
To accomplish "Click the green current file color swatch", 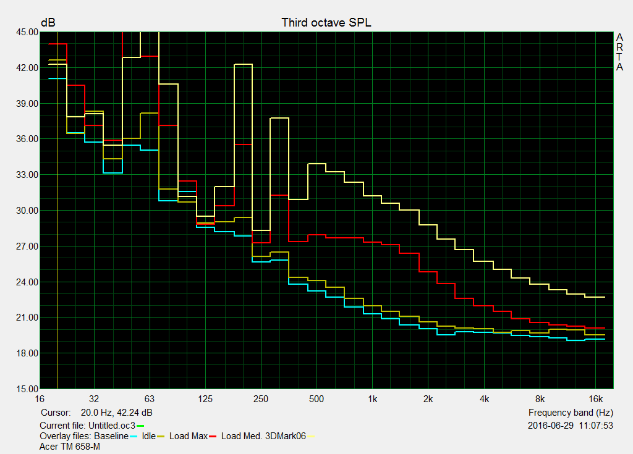I will [140, 426].
